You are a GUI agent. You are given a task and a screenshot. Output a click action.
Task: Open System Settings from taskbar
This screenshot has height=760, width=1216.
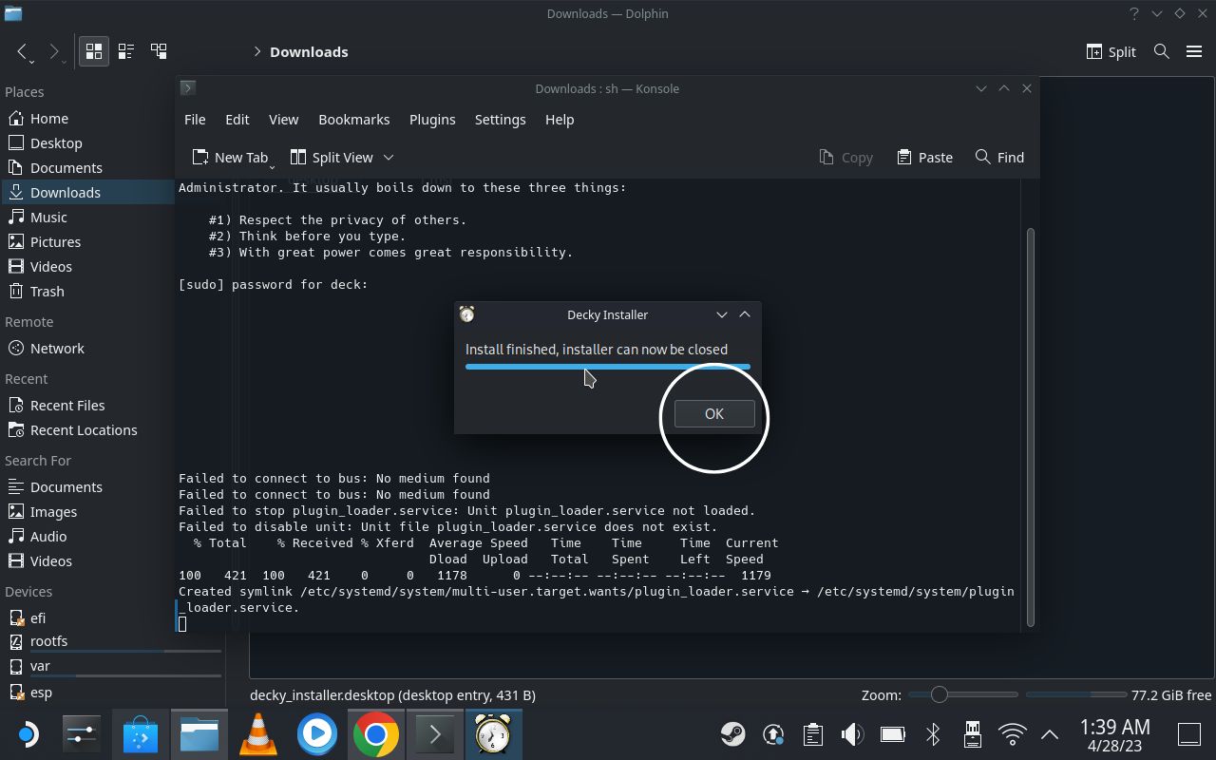[x=82, y=734]
